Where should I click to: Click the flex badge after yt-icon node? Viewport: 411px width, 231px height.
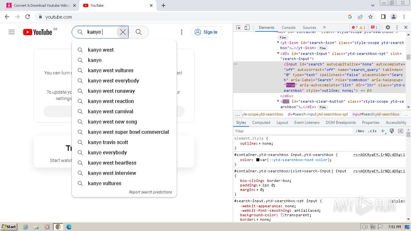[x=323, y=48]
